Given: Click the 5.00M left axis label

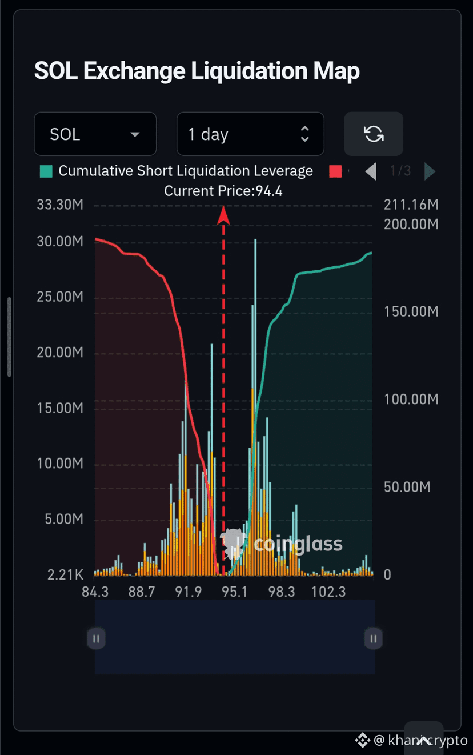Looking at the screenshot, I should [65, 519].
